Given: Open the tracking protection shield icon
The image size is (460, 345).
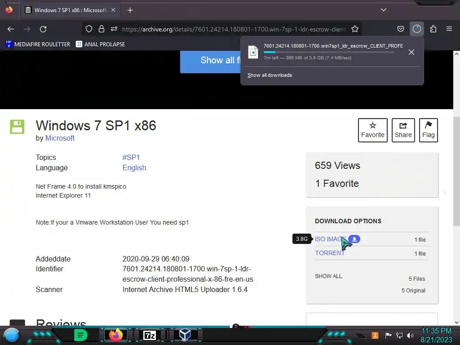Looking at the screenshot, I should coord(89,29).
